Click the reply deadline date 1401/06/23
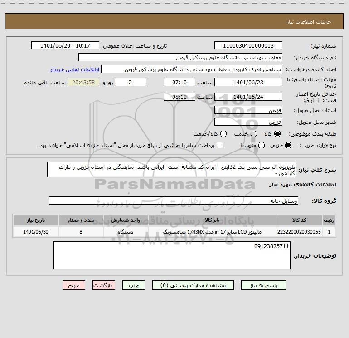This screenshot has height=338, width=349. click(x=248, y=82)
